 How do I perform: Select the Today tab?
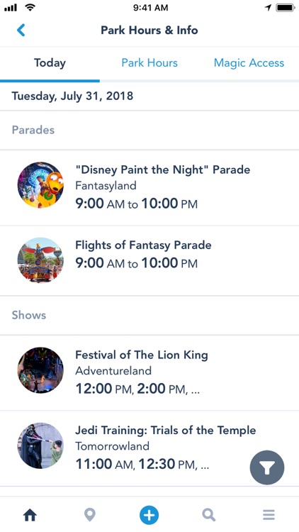50,62
